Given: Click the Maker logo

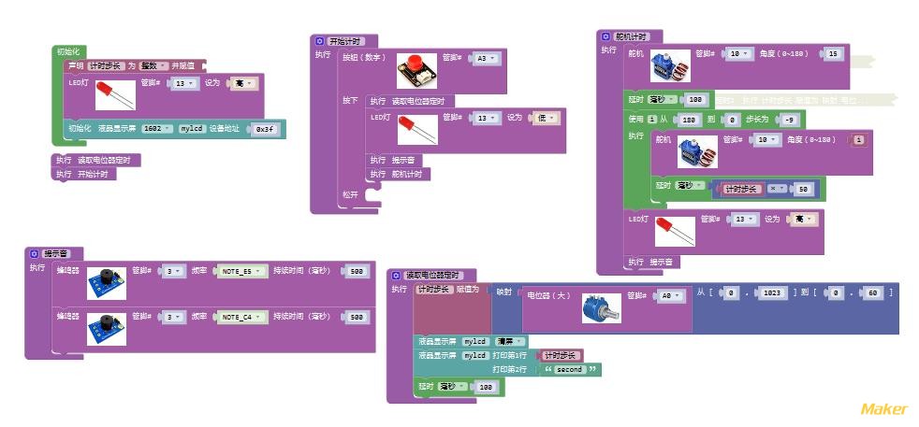Looking at the screenshot, I should (883, 409).
